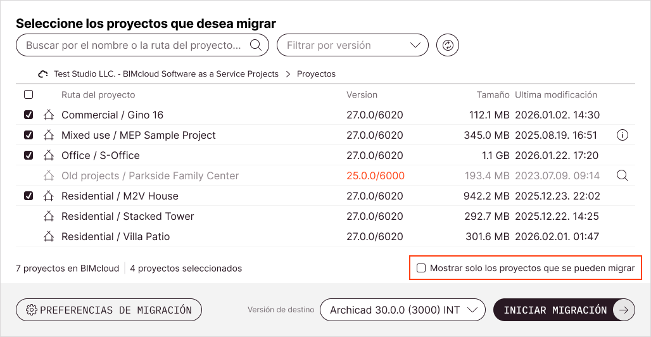Click the Versión de destino label
Screen dimensions: 651x337
[281, 310]
